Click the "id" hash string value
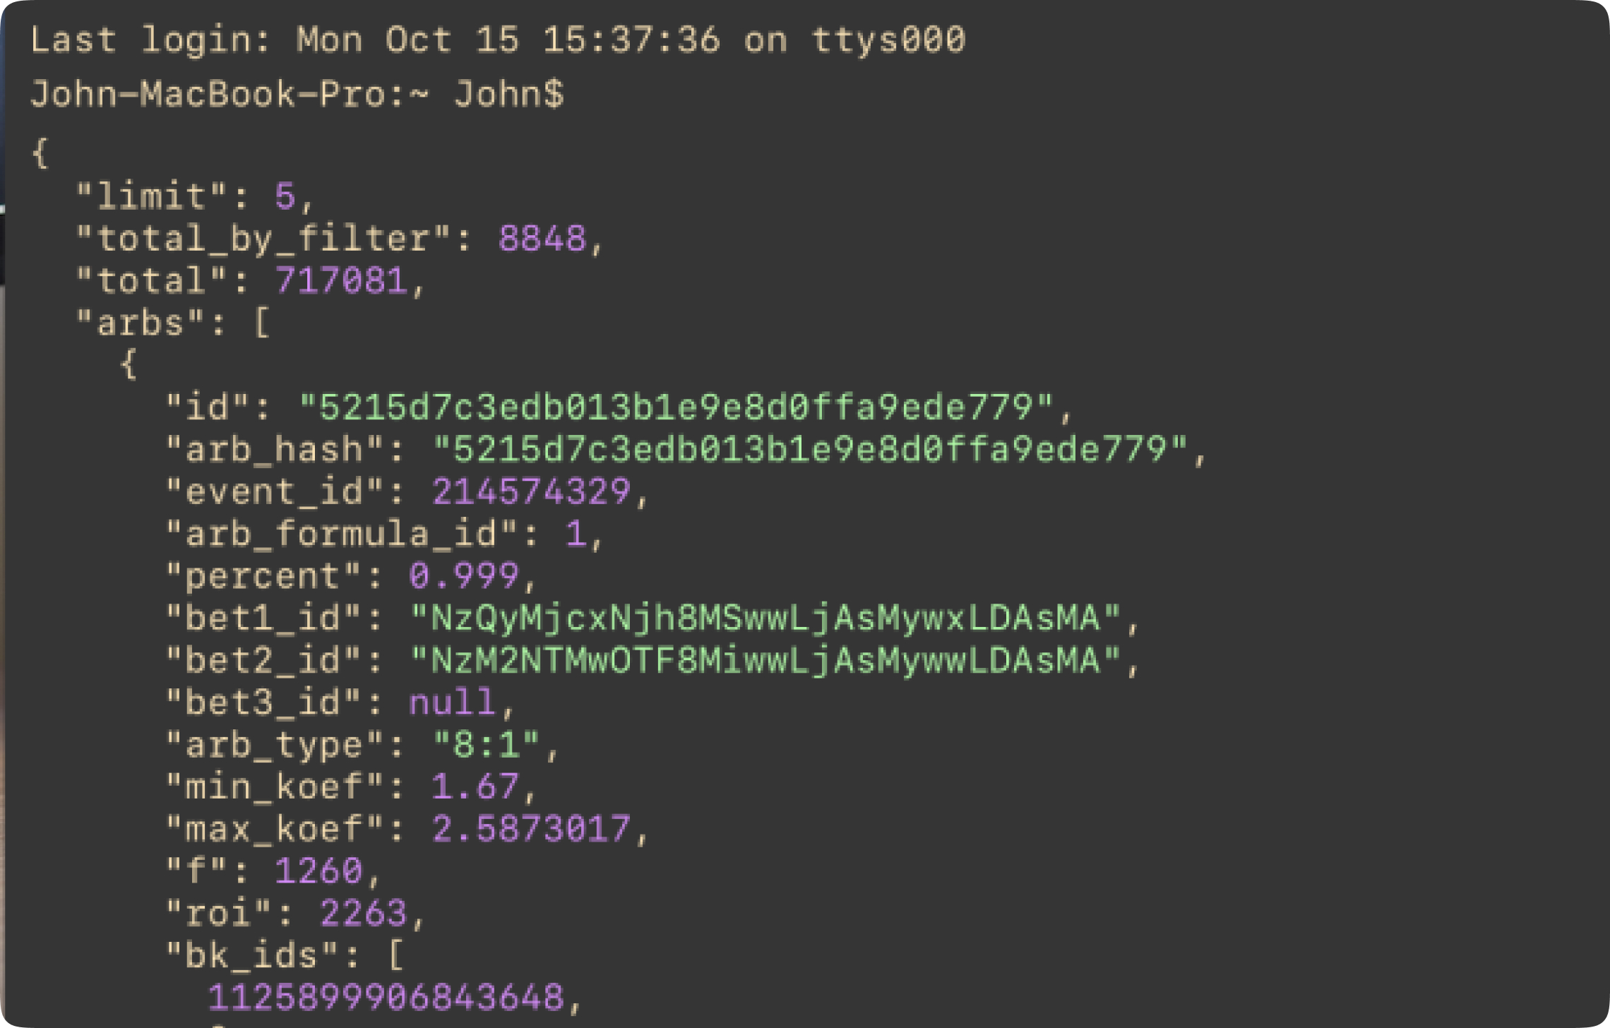 click(676, 407)
